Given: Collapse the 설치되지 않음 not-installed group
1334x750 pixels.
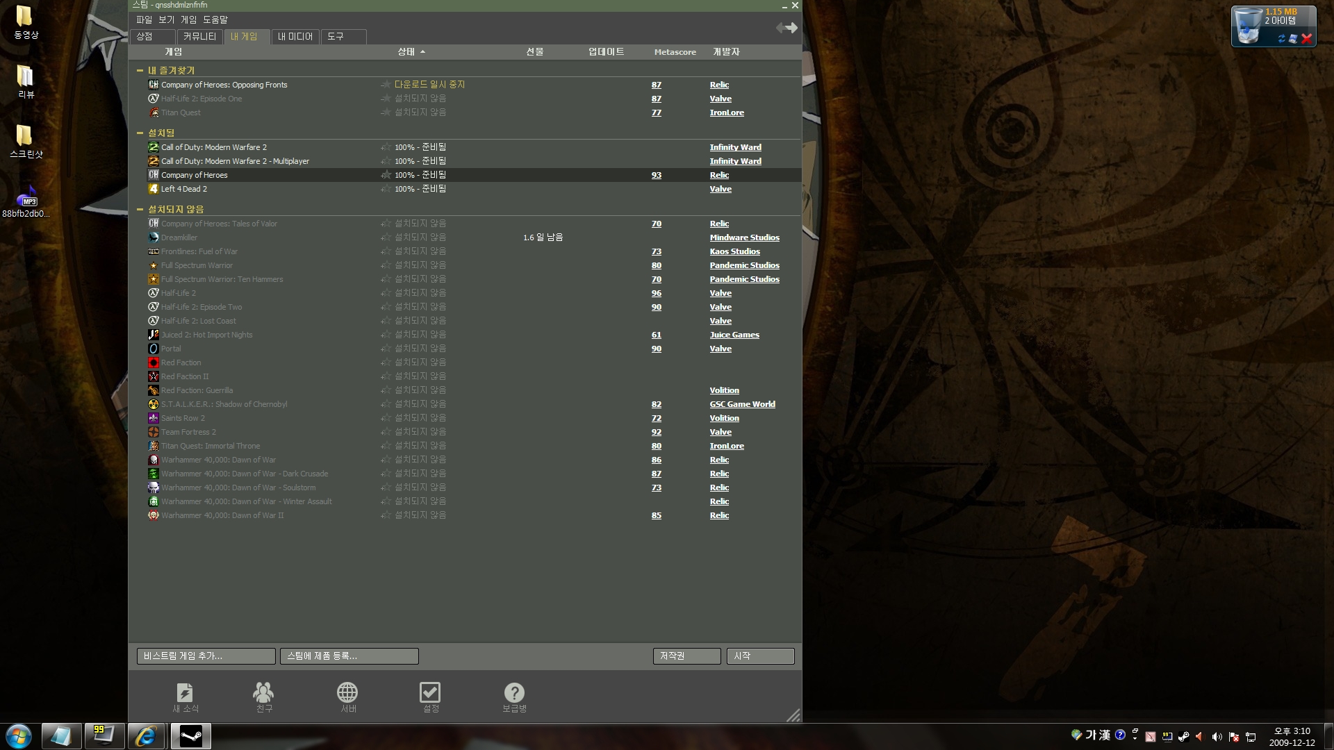Looking at the screenshot, I should (x=140, y=209).
